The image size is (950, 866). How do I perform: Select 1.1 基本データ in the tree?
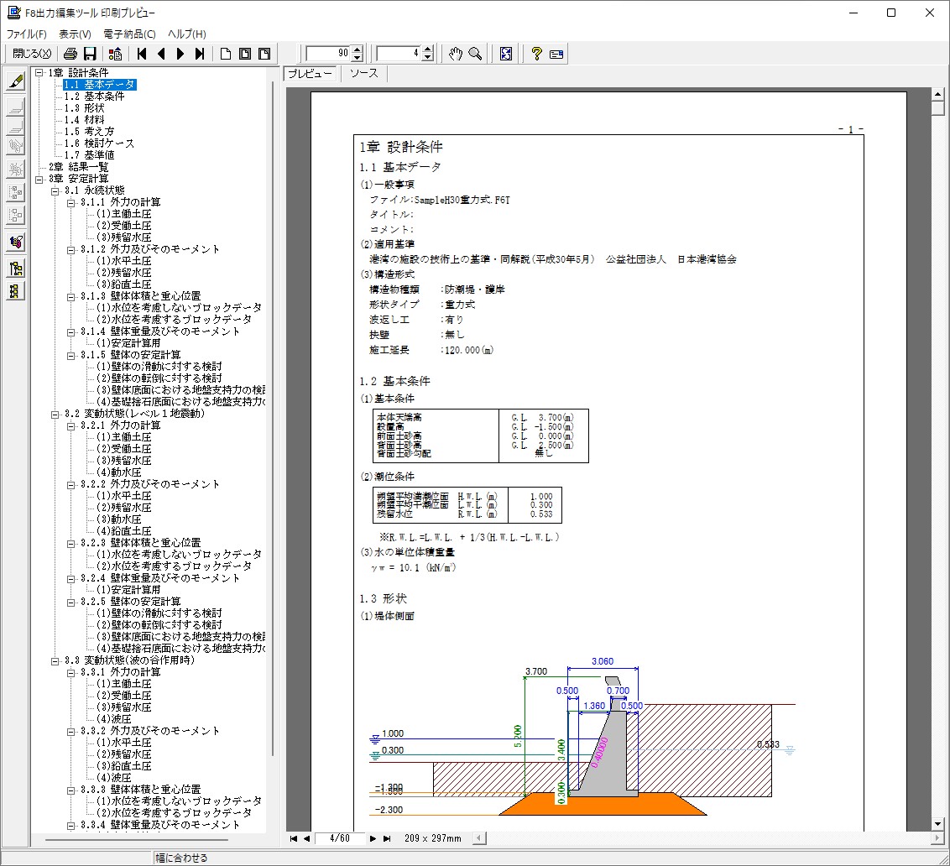(100, 85)
